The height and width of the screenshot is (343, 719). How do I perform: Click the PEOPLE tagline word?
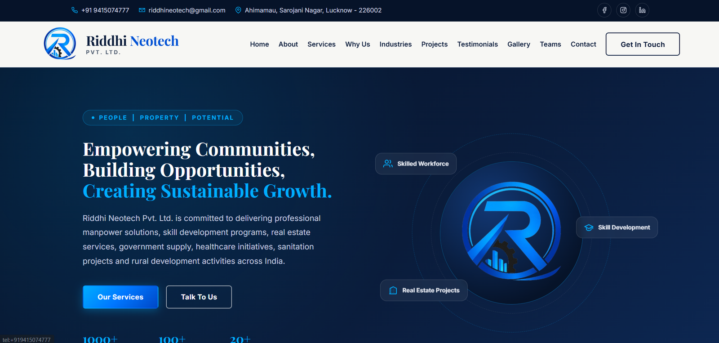coord(113,118)
